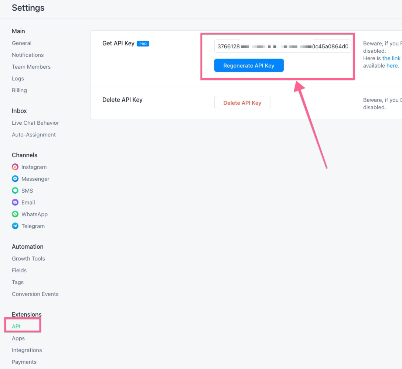Screen dimensions: 402x369
Task: Click the Channels section heading
Action: [x=25, y=155]
